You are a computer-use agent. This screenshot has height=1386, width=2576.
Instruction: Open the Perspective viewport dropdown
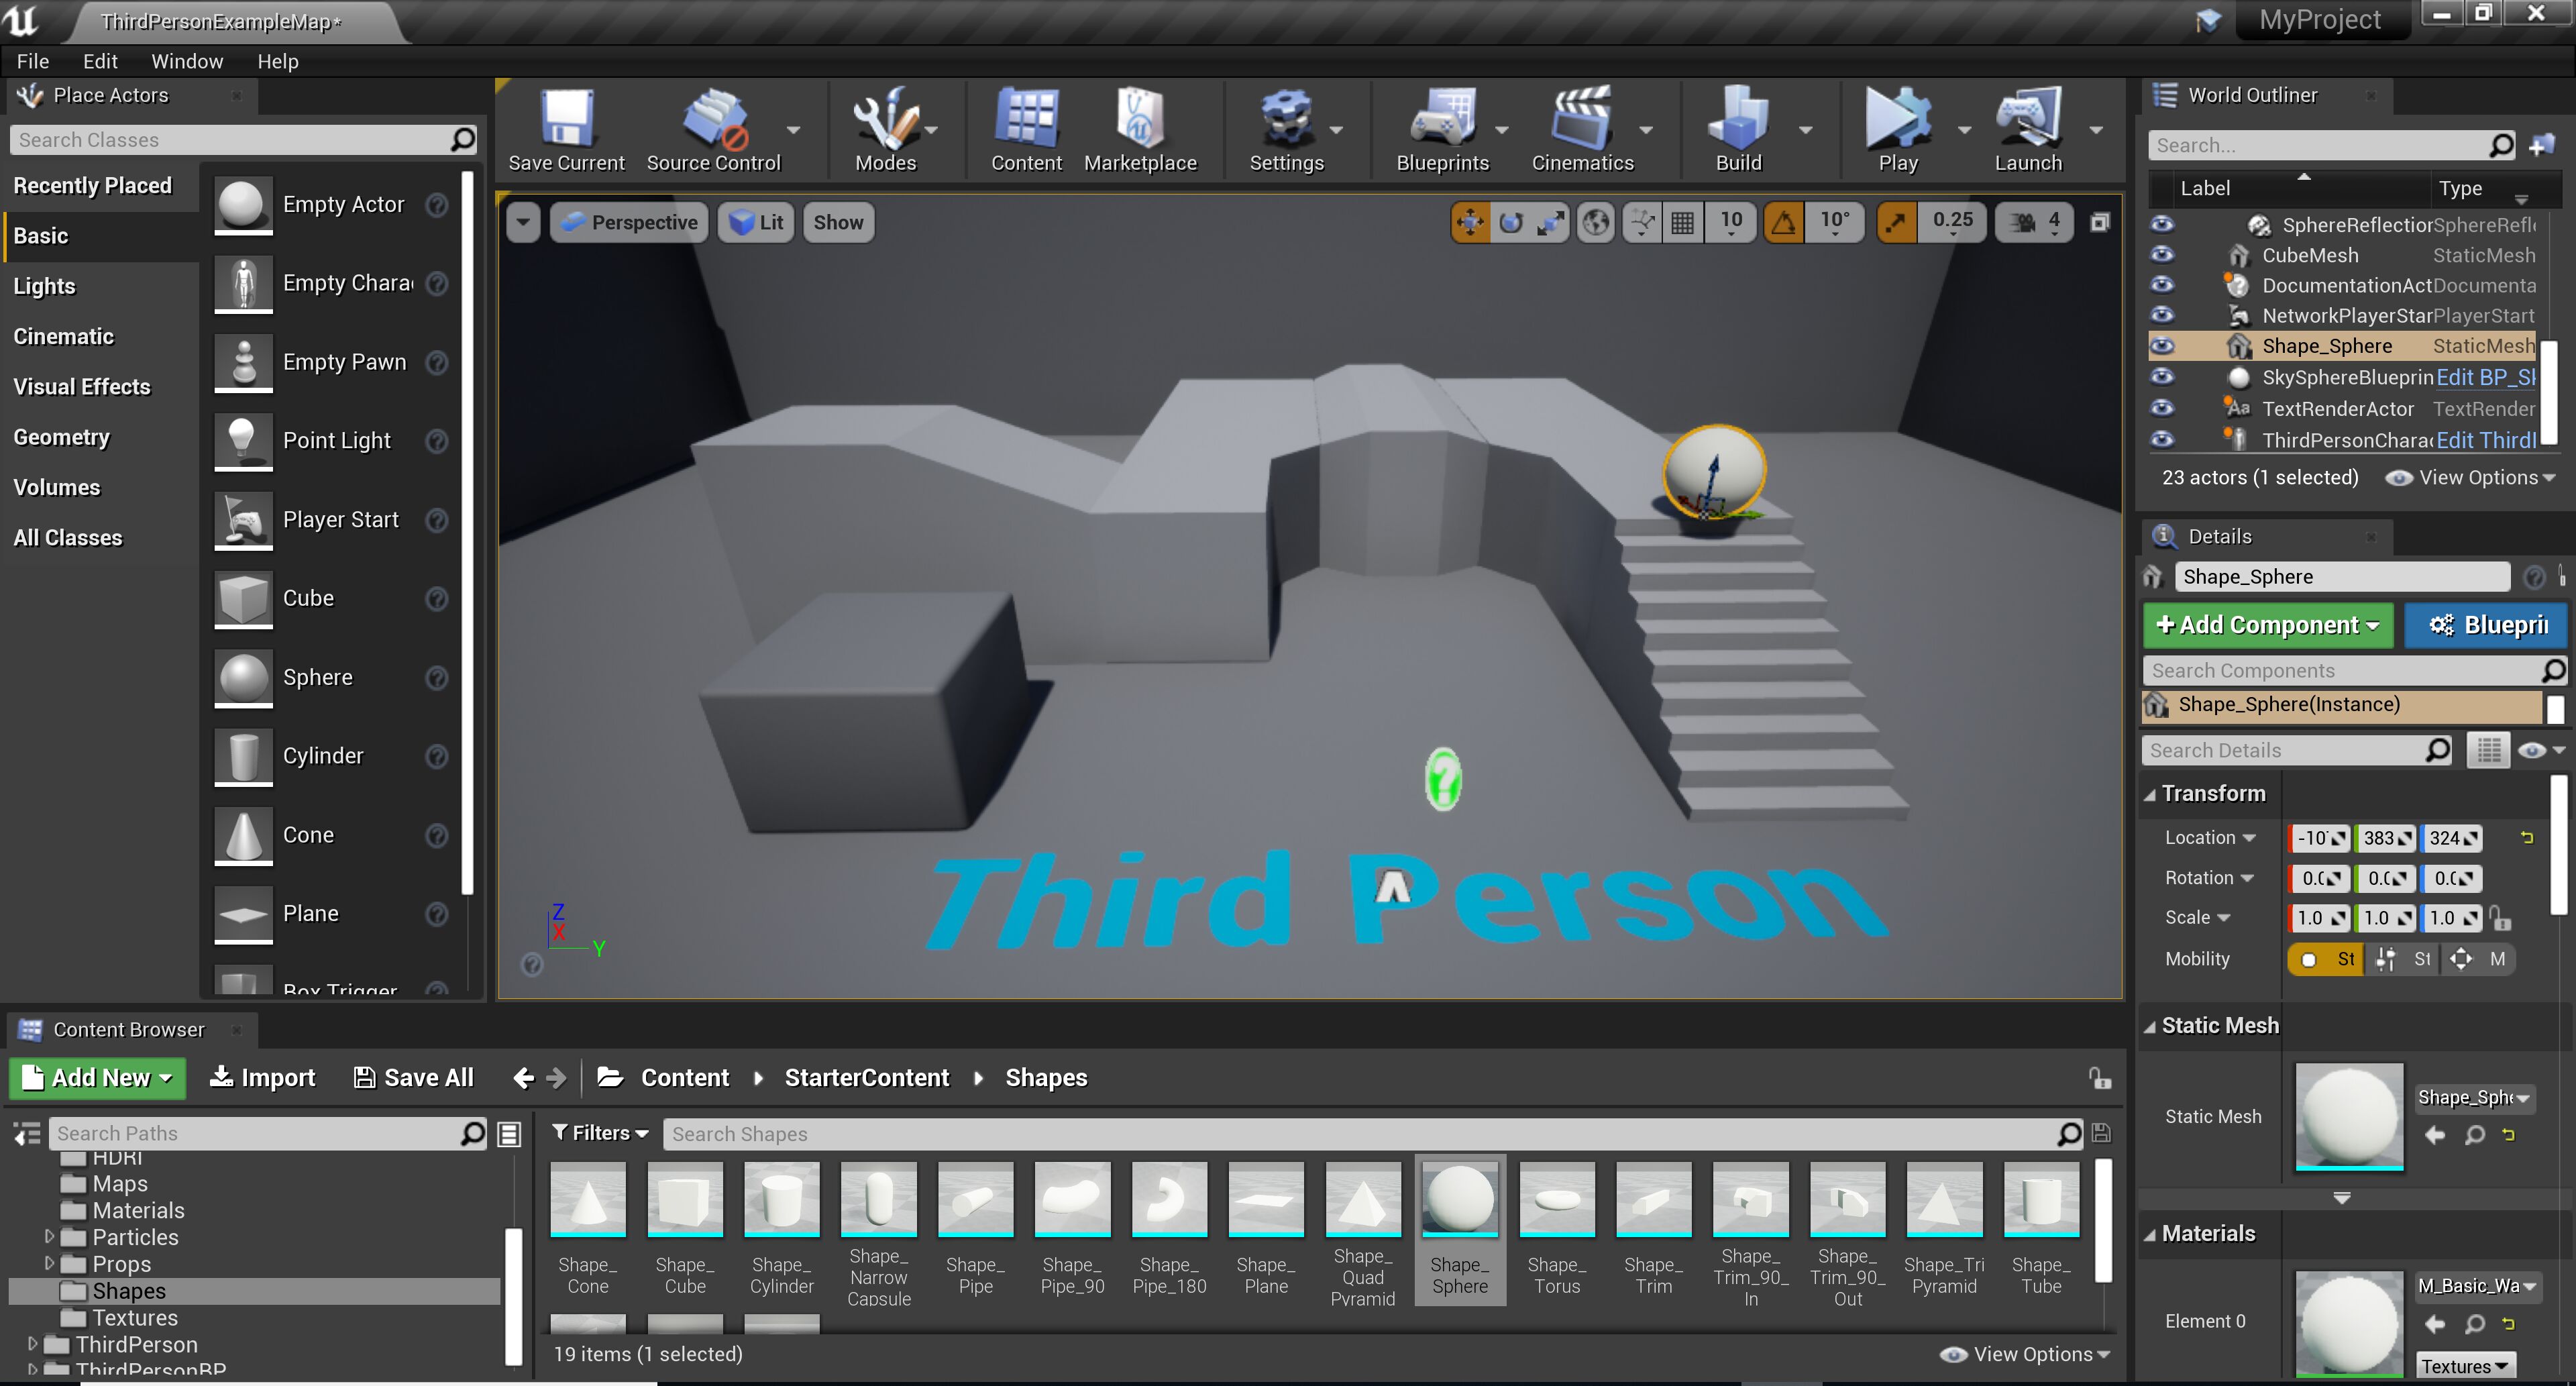click(630, 223)
